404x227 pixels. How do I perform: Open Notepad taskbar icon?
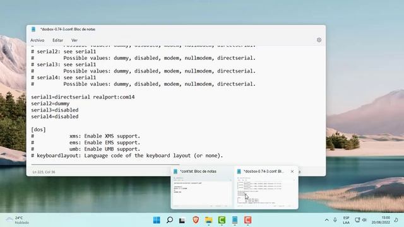(x=235, y=220)
